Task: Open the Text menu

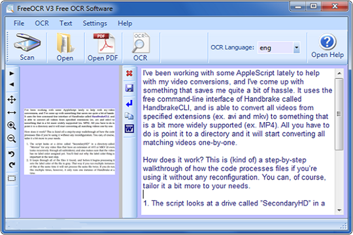Action: click(x=66, y=23)
